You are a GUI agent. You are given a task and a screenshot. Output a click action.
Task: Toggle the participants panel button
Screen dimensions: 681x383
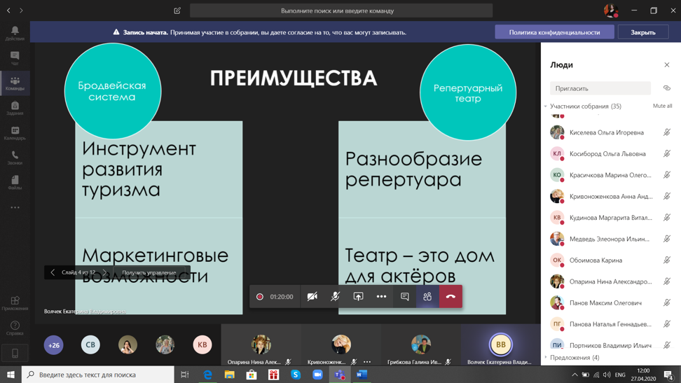427,297
